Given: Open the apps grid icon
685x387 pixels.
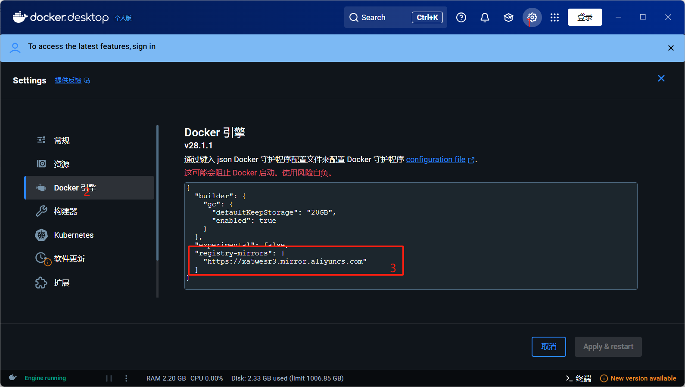Looking at the screenshot, I should [x=554, y=17].
